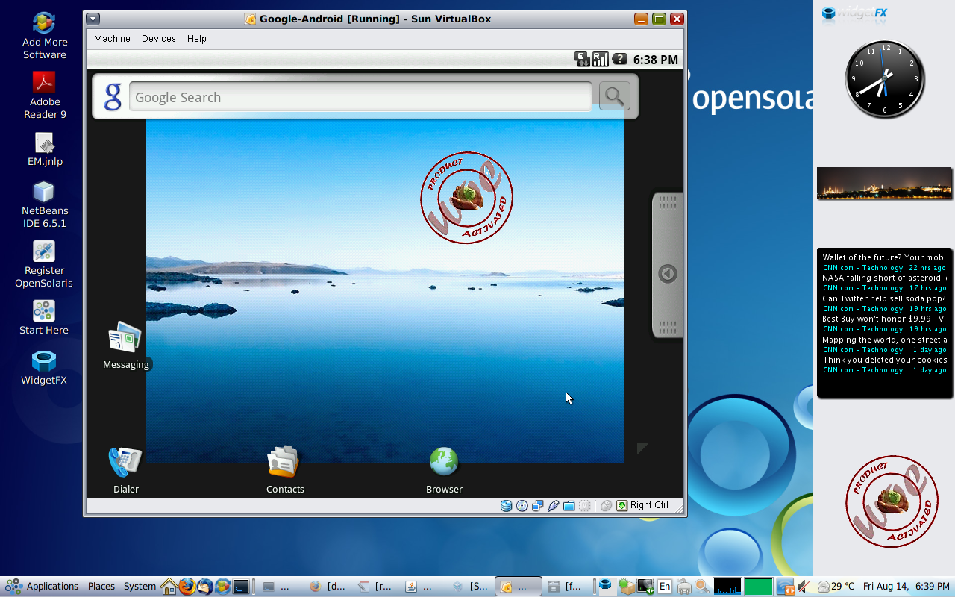Open the VirtualBox Devices menu

[159, 39]
